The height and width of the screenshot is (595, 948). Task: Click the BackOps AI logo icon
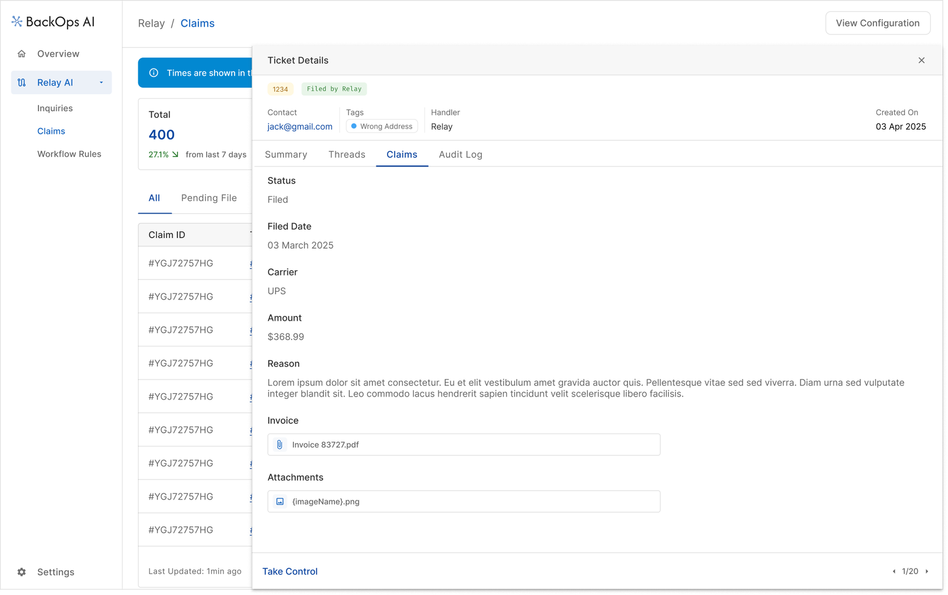click(17, 22)
